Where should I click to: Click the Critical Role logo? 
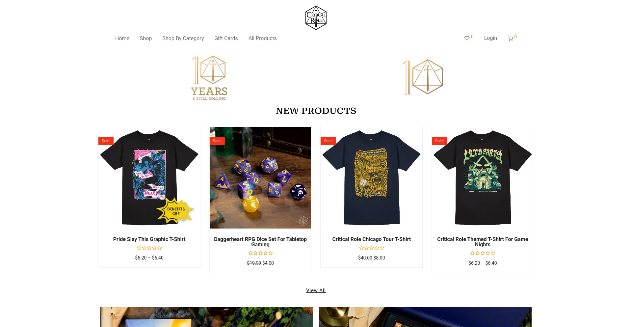click(x=316, y=18)
